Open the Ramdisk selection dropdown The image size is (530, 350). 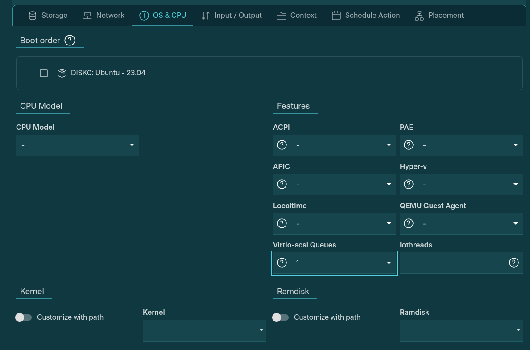coord(461,330)
